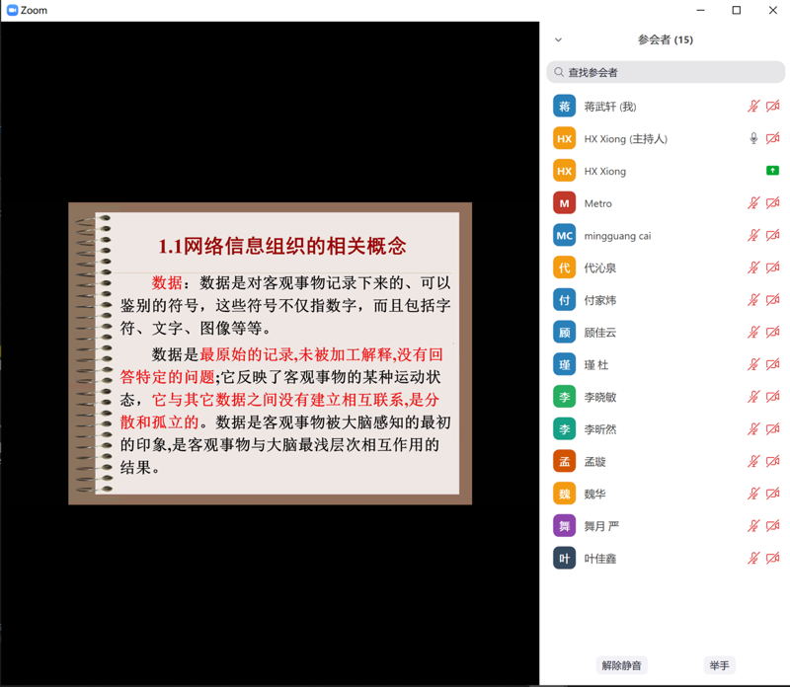
Task: Click HX Xiong host's camera-off icon
Action: pos(772,139)
